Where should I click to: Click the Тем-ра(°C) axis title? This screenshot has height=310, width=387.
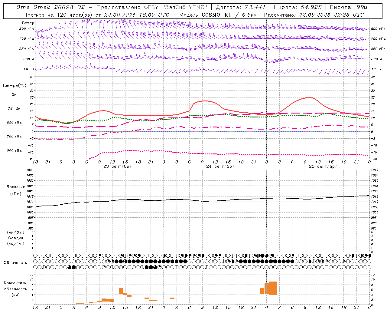pos(14,86)
